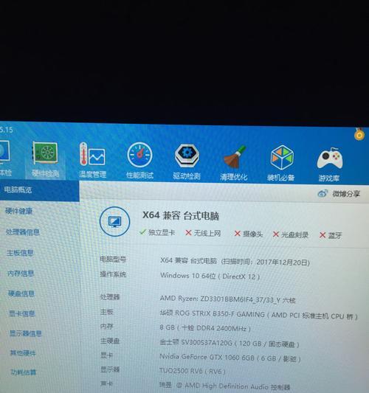Select 电脑概览 in the sidebar
This screenshot has width=369, height=393.
[x=39, y=190]
